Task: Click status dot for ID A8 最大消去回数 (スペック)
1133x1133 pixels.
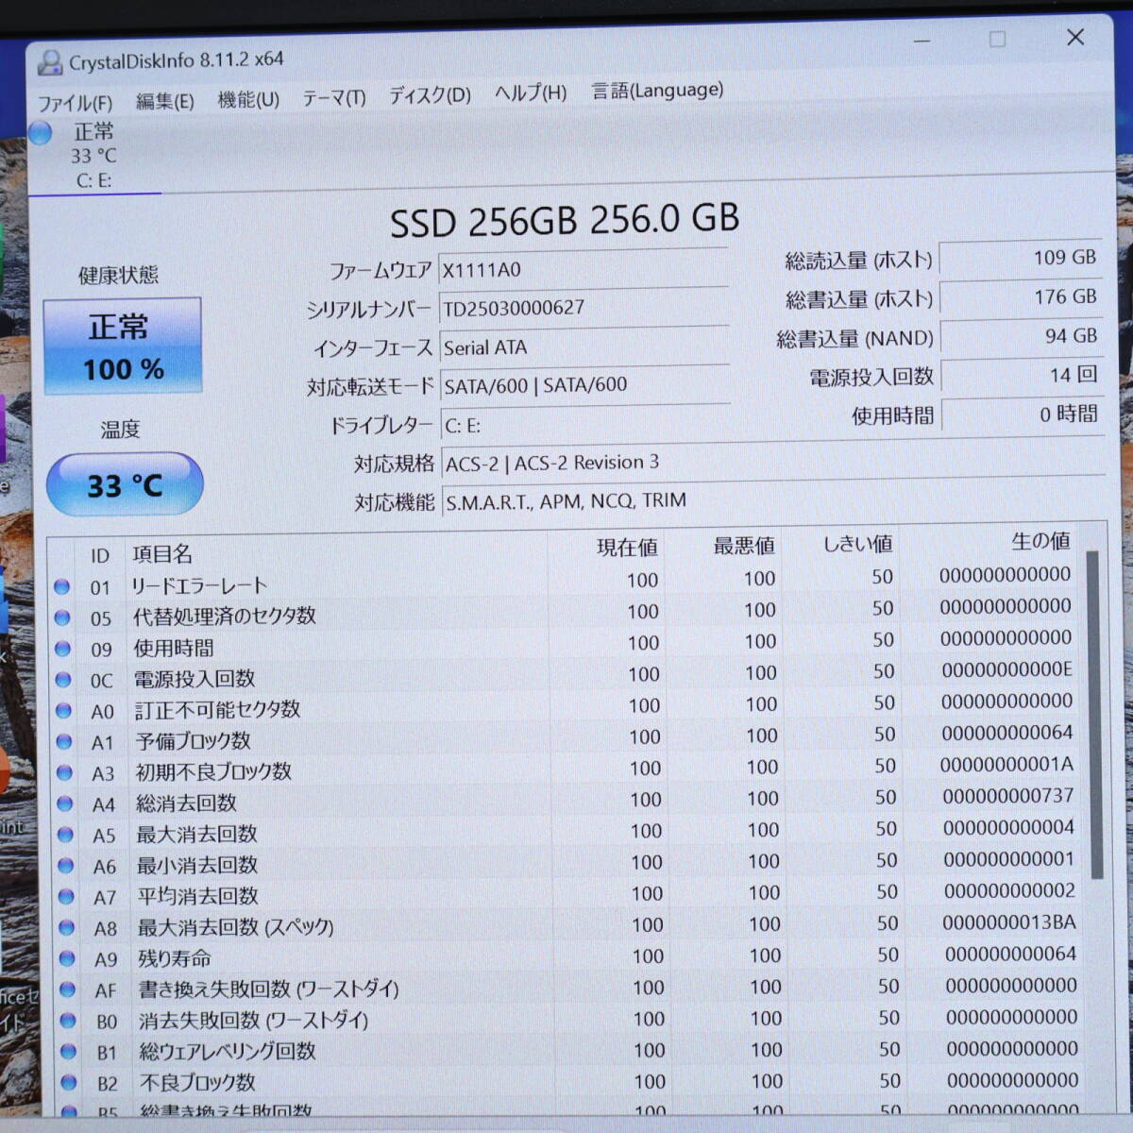Action: pyautogui.click(x=66, y=928)
